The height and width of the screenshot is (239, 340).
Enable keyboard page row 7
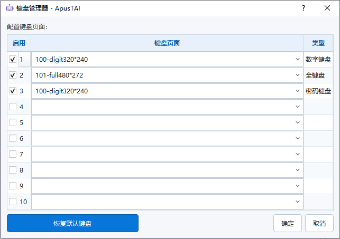pyautogui.click(x=13, y=154)
